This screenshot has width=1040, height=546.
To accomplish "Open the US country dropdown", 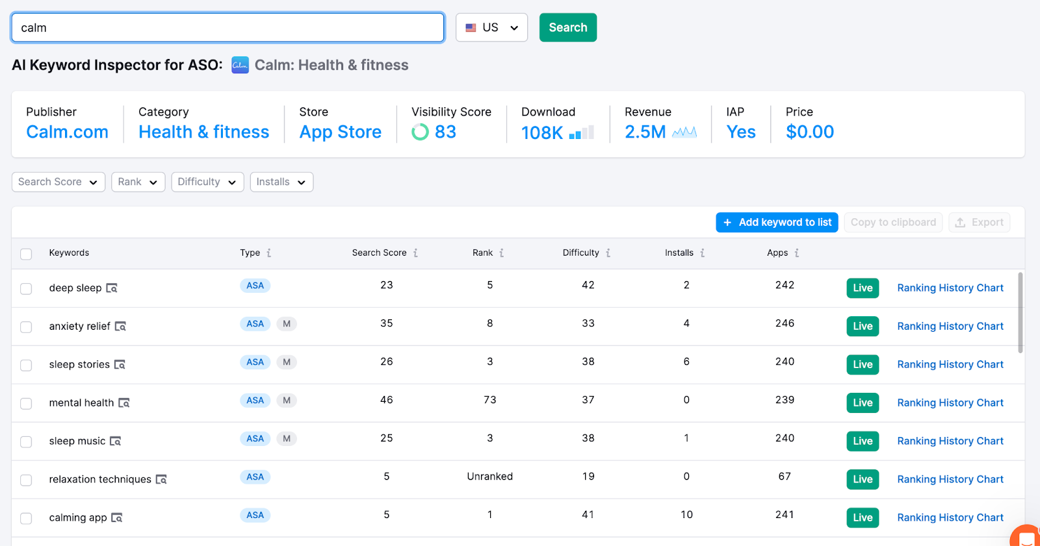I will pos(491,28).
